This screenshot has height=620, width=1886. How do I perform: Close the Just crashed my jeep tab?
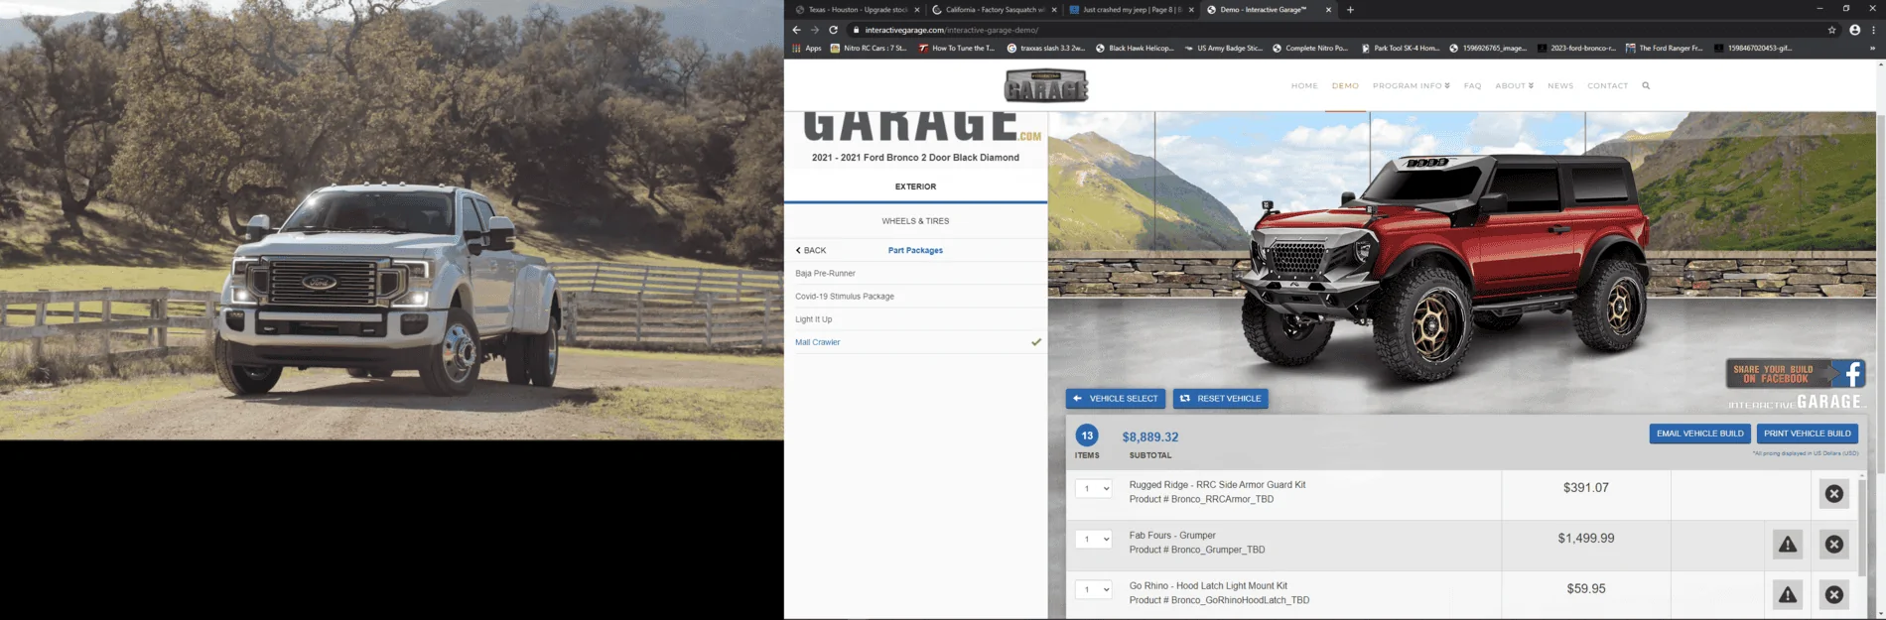pyautogui.click(x=1191, y=10)
